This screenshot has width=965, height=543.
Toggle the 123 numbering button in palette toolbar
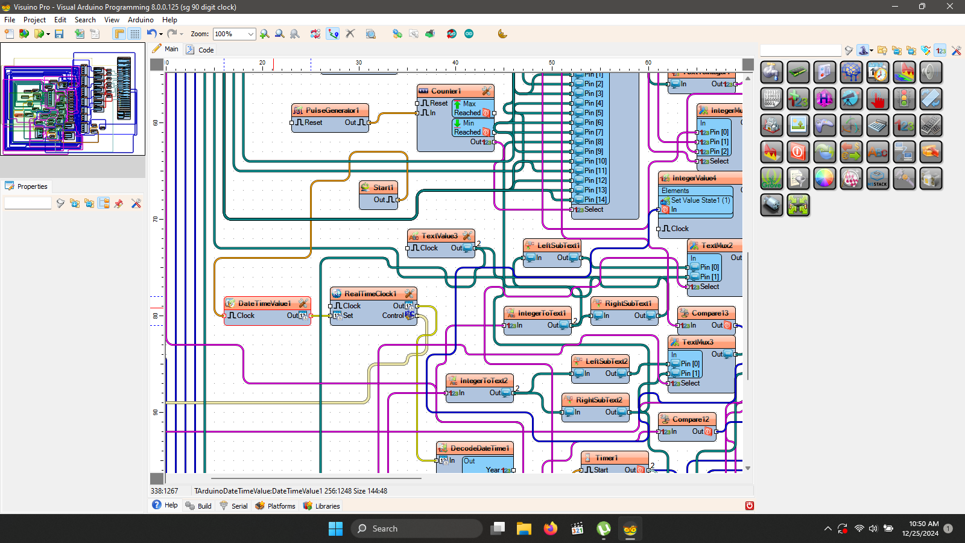pos(941,51)
